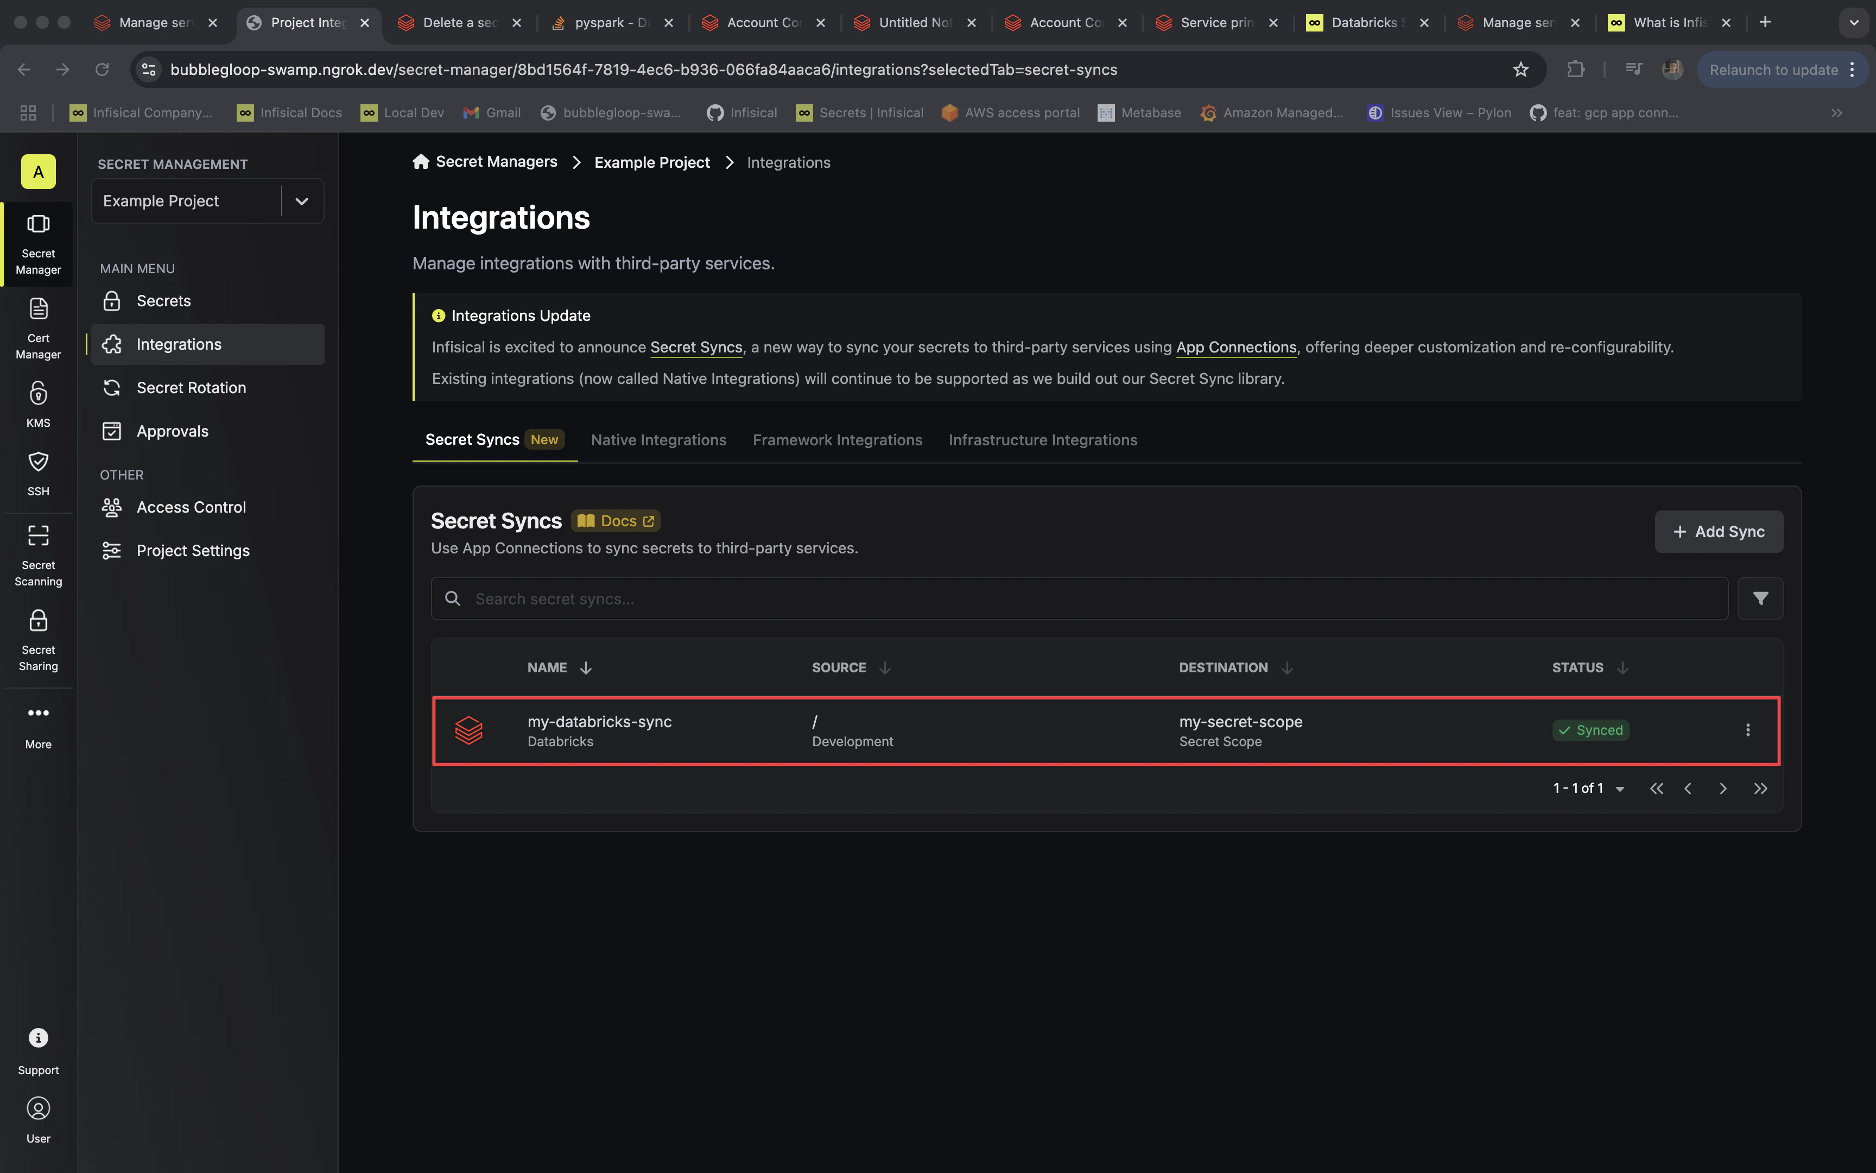This screenshot has height=1173, width=1876.
Task: Follow the App Connections link
Action: pyautogui.click(x=1235, y=348)
